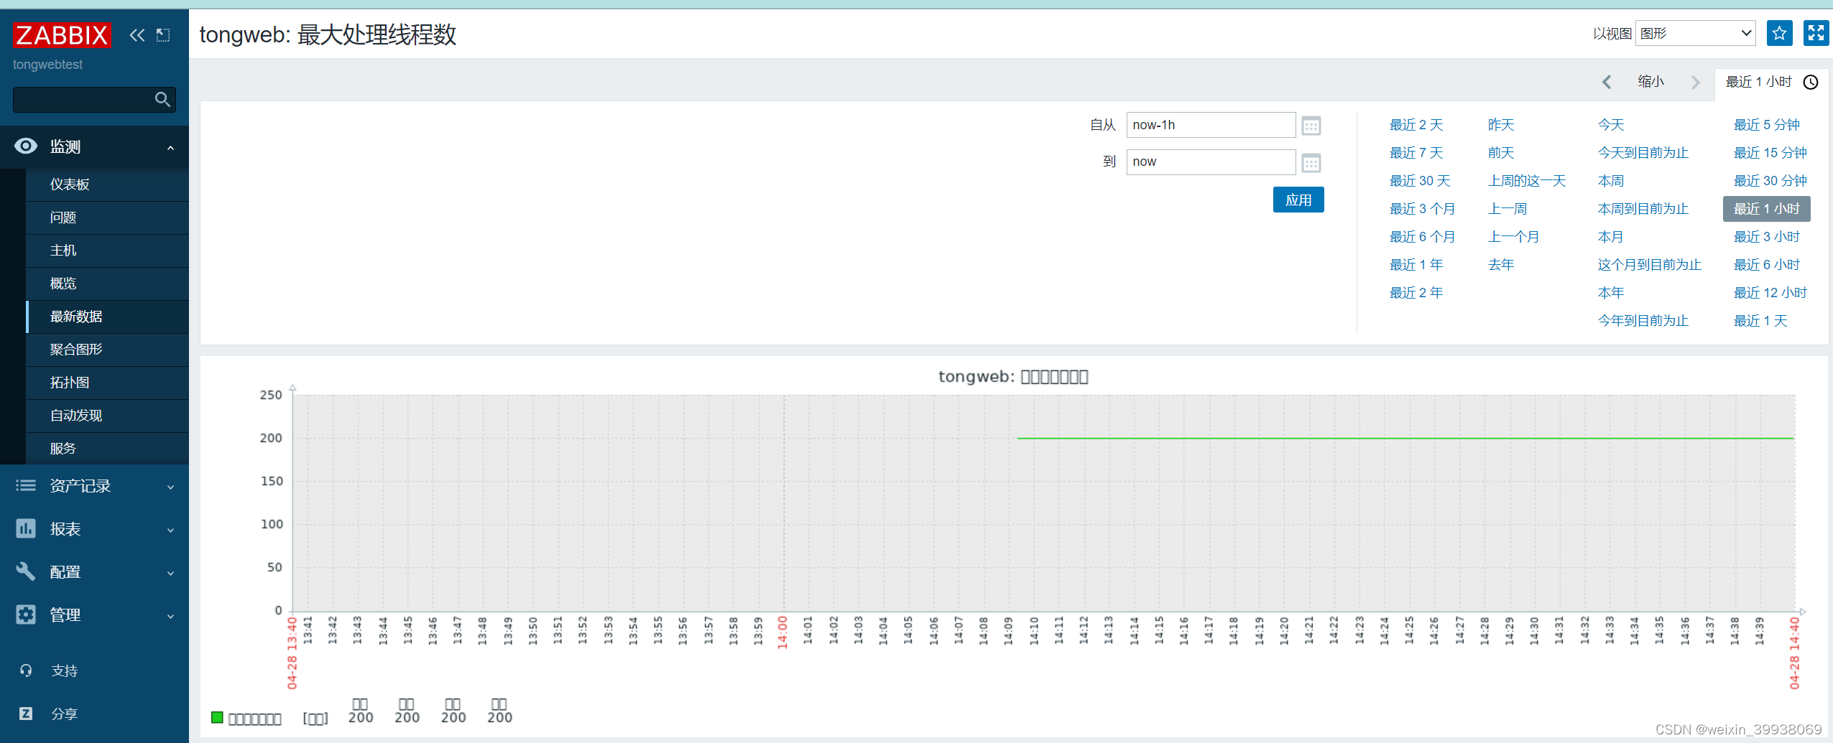This screenshot has width=1833, height=743.
Task: Click the ZABBIX logo
Action: tap(62, 34)
